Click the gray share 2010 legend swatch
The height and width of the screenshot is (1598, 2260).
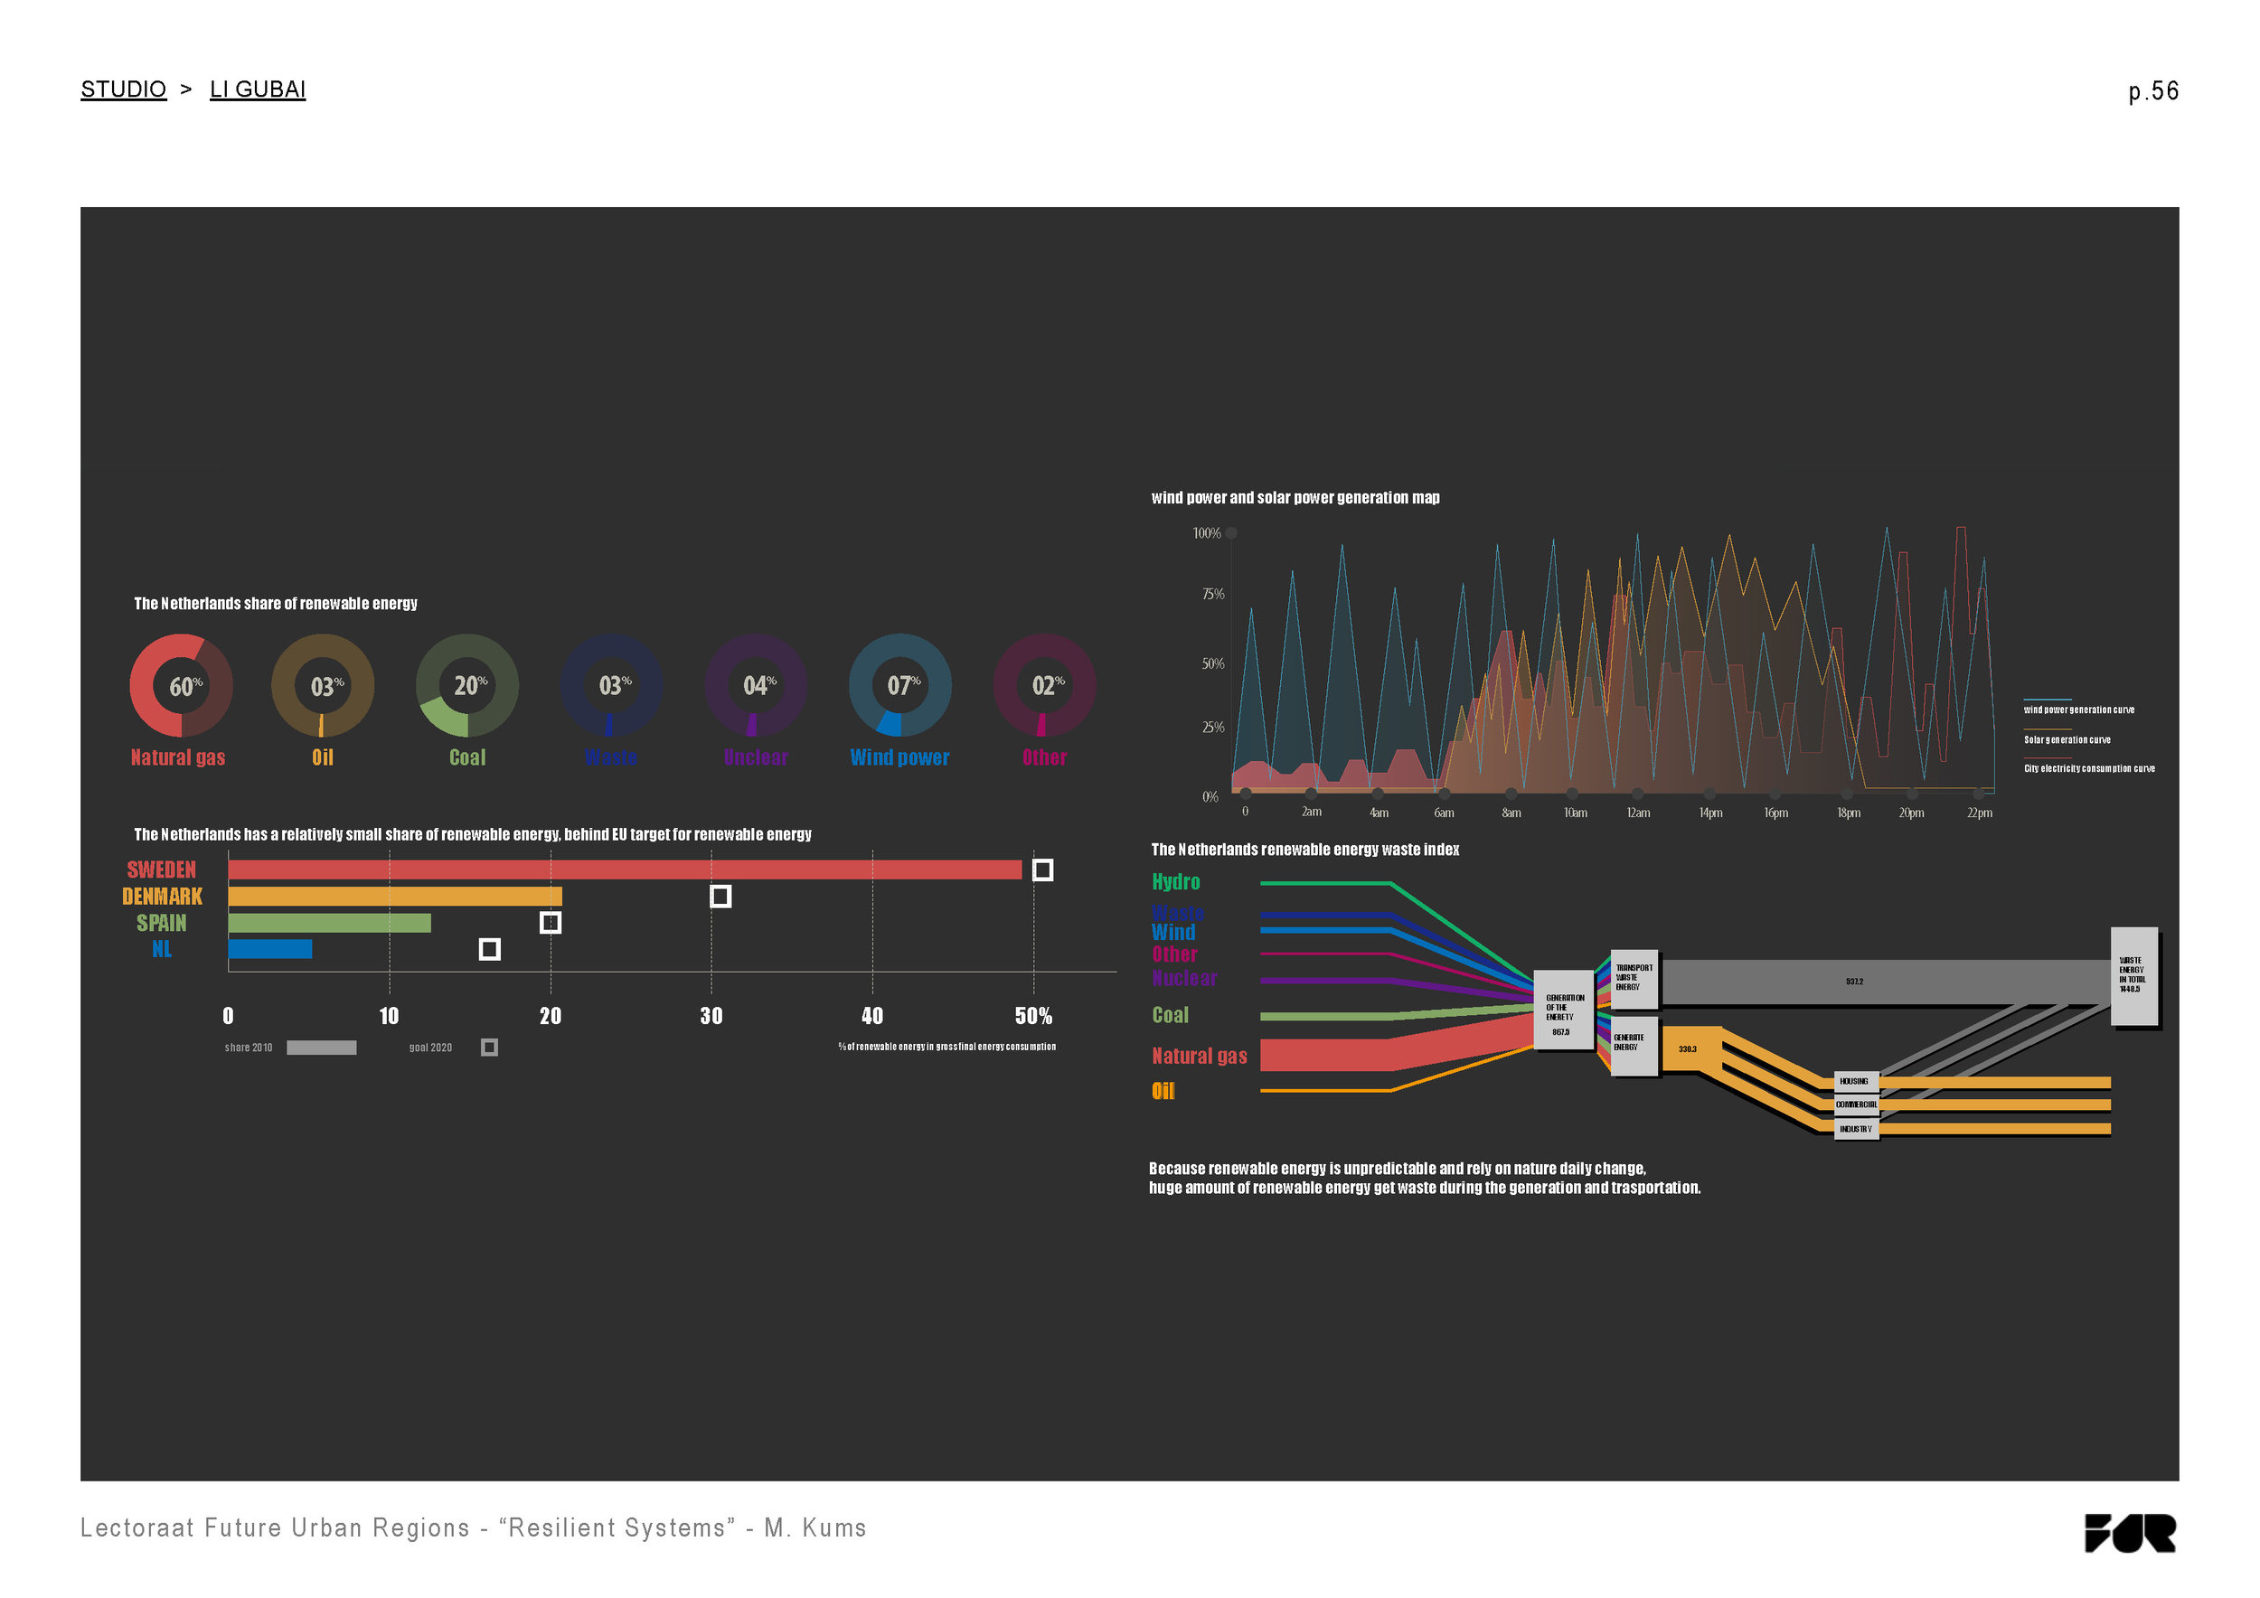tap(321, 1047)
